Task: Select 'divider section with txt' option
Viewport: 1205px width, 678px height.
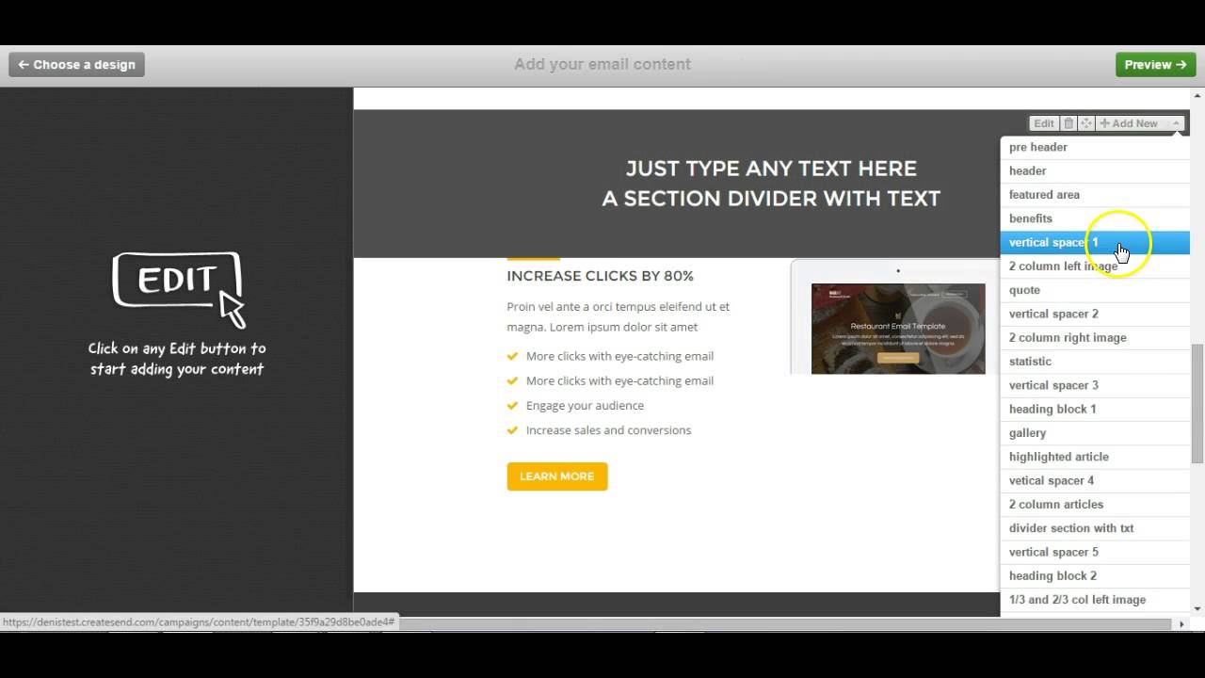Action: 1095,528
